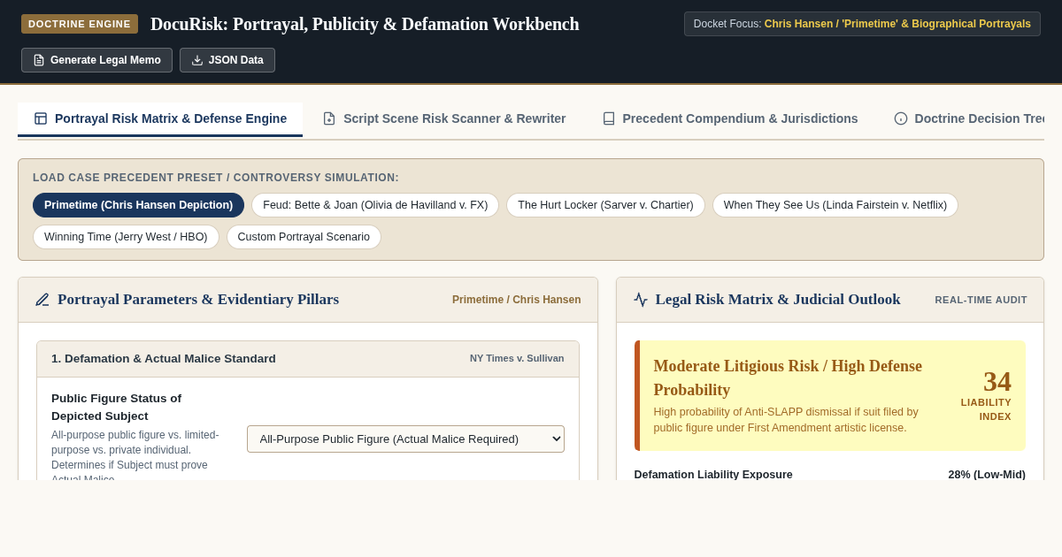Select Winning Time (Jerry West / HBO) preset

[x=126, y=237]
